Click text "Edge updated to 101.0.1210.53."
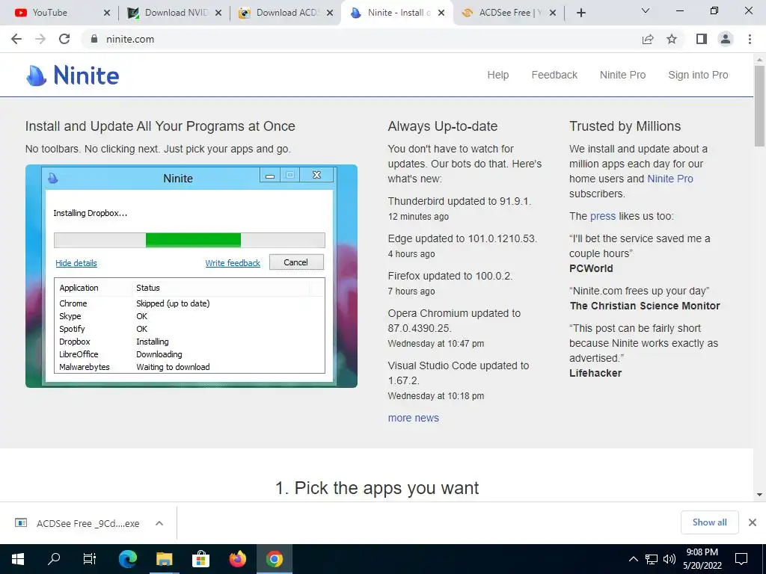 click(x=462, y=238)
